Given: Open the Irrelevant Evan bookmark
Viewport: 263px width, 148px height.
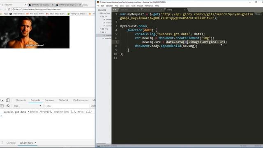Looking at the screenshot, I should click(17, 14).
